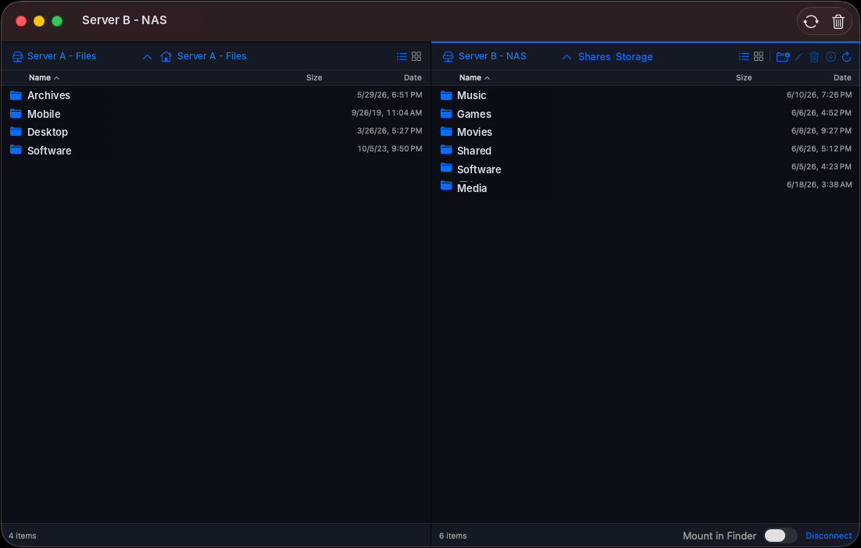Click the delete trash icon in right pane toolbar
Screen dimensions: 861x548
point(814,56)
